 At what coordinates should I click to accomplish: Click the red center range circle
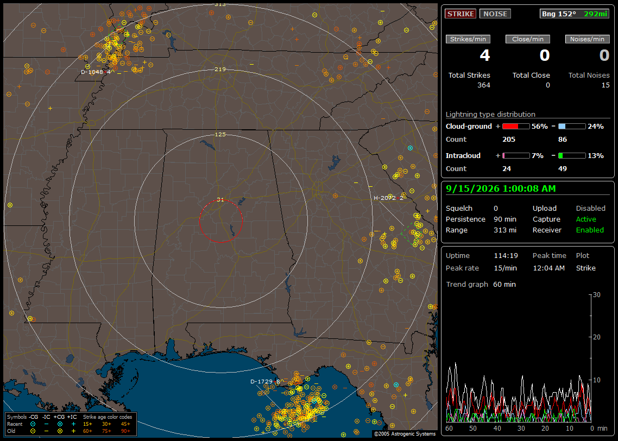click(x=220, y=221)
